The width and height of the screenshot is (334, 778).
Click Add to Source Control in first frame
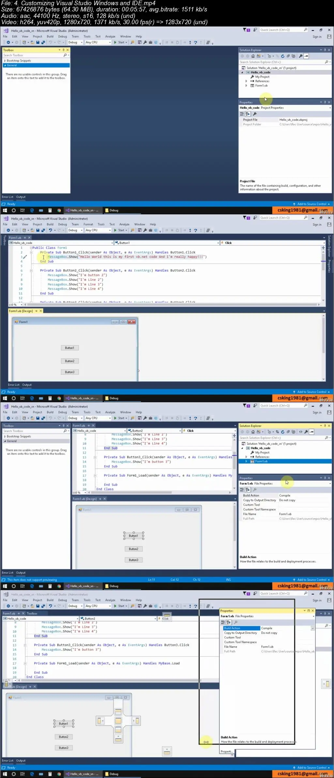click(311, 204)
